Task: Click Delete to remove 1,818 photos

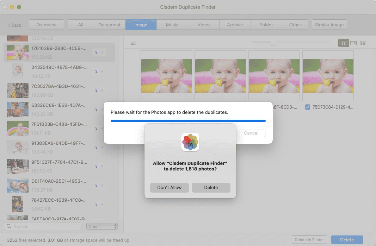Action: click(x=211, y=188)
